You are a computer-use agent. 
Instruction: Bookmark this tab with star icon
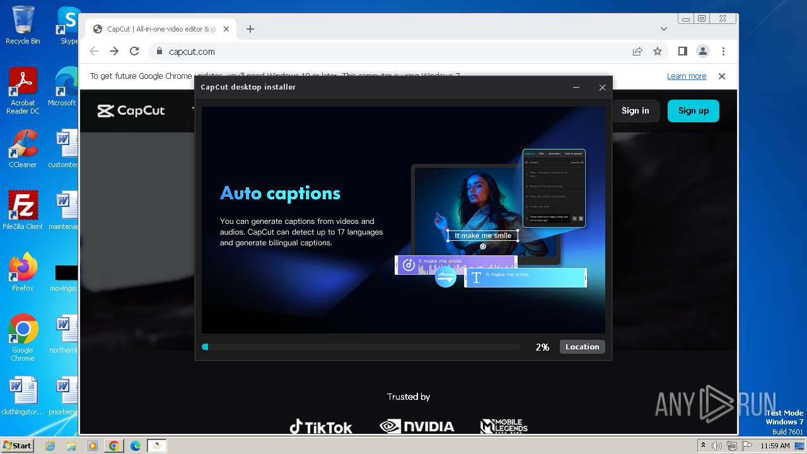658,52
